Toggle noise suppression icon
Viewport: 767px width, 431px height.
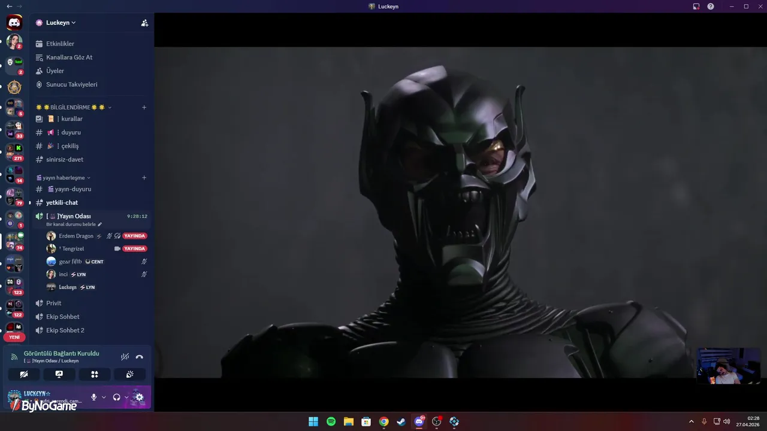click(125, 357)
